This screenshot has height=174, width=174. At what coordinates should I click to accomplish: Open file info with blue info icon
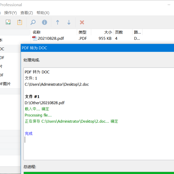tap(44, 22)
